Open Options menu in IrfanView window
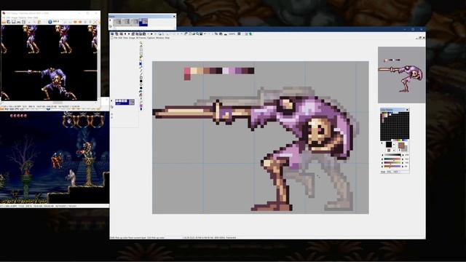The image size is (466, 262). [23, 17]
